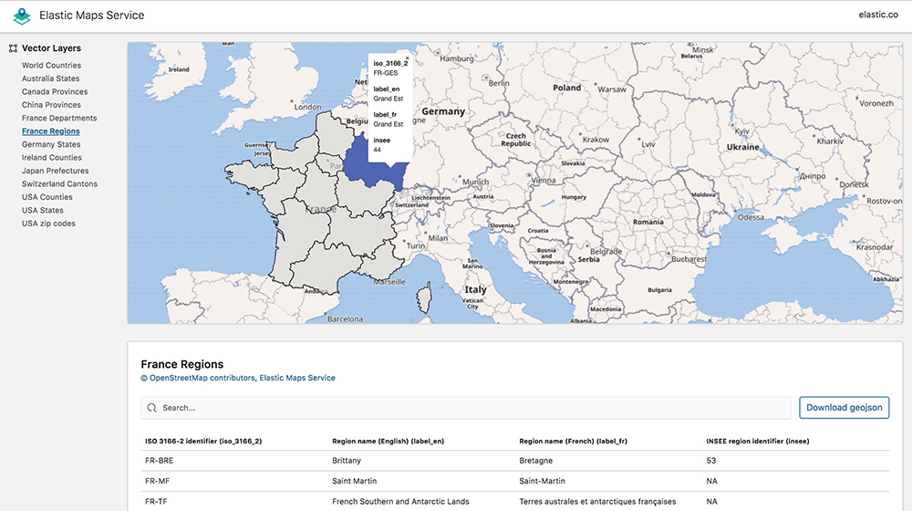Click the Vector Layers header icon
The image size is (912, 511).
[13, 48]
